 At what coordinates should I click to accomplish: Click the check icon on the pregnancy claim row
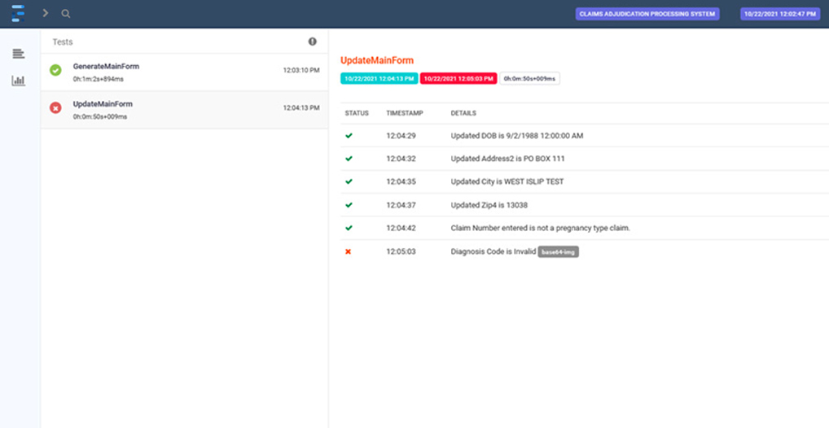[349, 229]
